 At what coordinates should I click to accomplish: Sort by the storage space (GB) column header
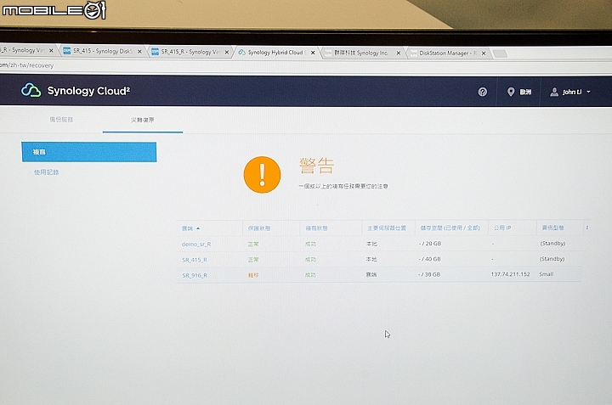450,228
